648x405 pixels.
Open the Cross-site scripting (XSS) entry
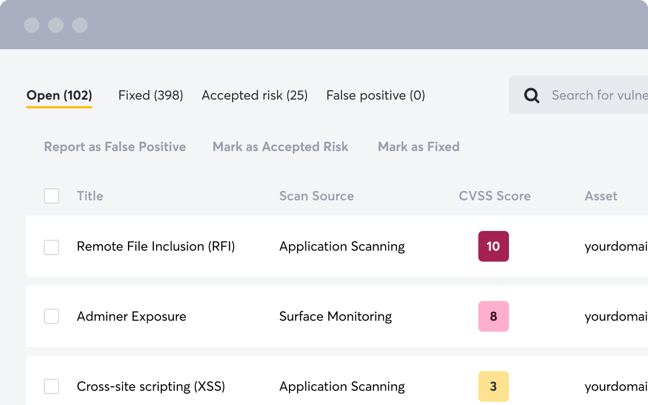pos(151,386)
